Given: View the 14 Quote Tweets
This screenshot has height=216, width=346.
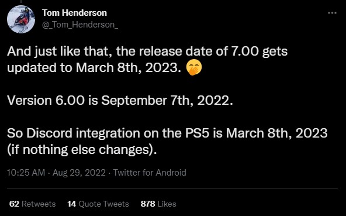Looking at the screenshot, I should tap(98, 204).
